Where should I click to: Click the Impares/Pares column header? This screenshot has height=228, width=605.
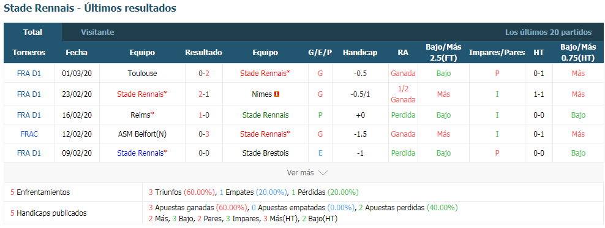497,53
